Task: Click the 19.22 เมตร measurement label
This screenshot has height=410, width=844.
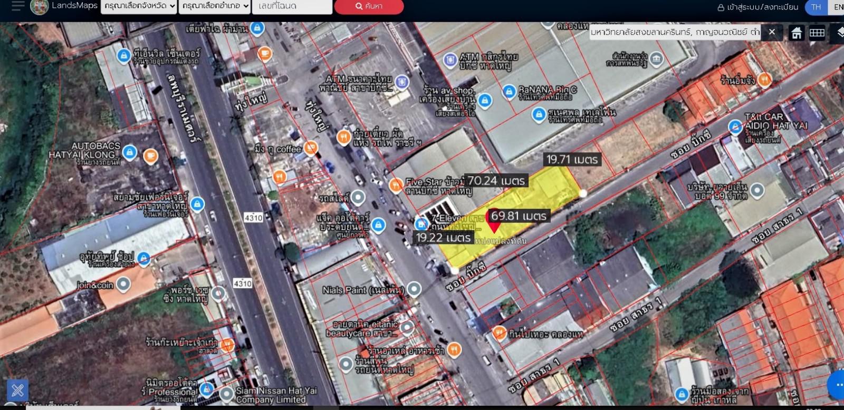Action: (443, 238)
